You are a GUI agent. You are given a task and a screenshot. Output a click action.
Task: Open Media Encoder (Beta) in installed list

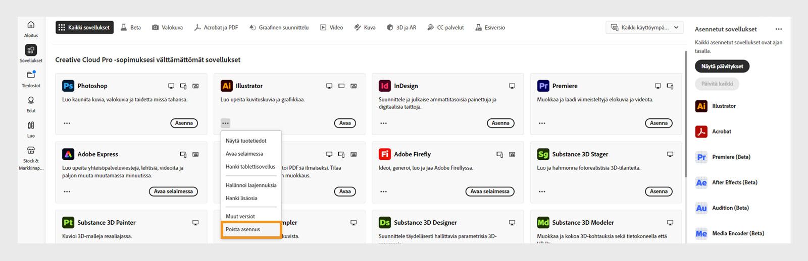[x=730, y=233]
